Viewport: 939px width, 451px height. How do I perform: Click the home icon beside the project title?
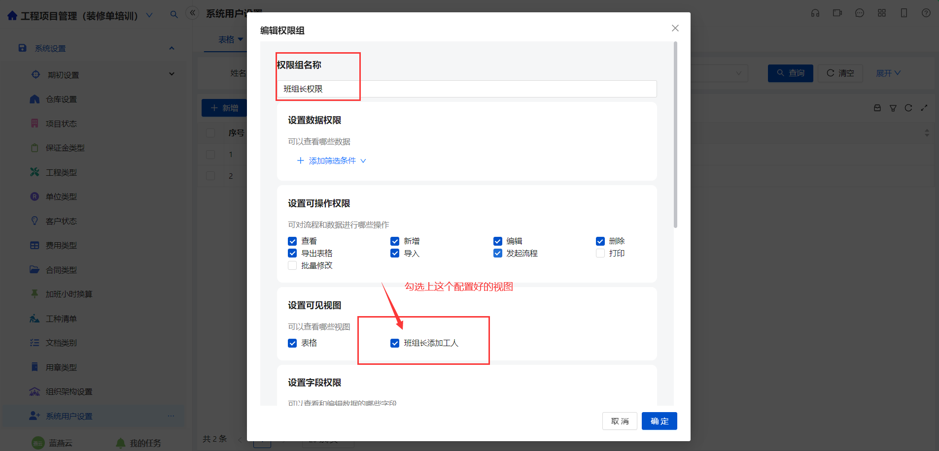(x=12, y=16)
